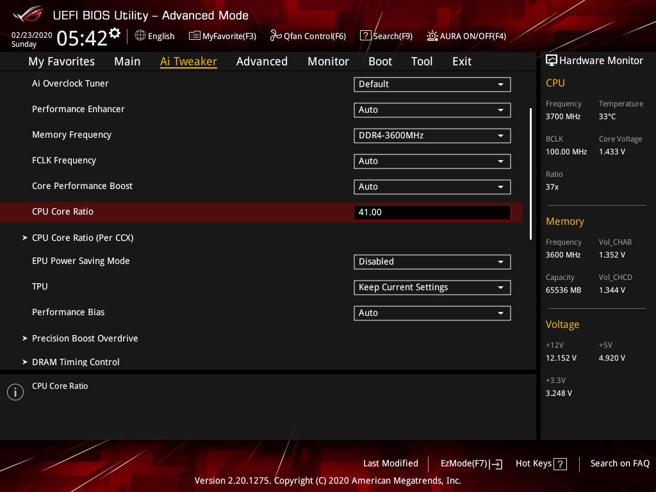Switch to the Advanced tab
This screenshot has height=492, width=656.
coord(262,61)
